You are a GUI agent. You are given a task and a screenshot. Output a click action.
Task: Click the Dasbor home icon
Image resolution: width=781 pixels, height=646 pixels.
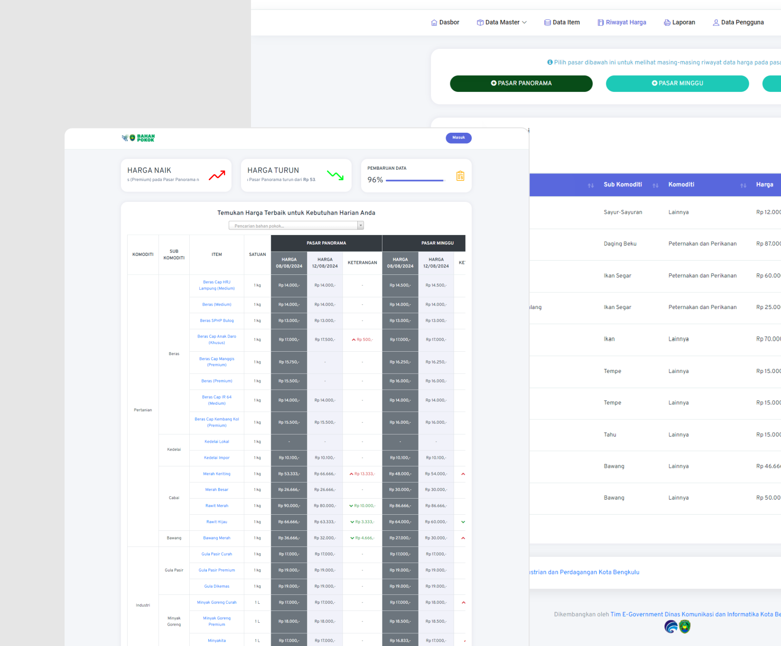pyautogui.click(x=434, y=22)
